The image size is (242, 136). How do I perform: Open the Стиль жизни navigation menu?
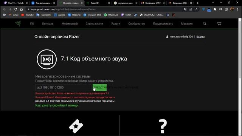pyautogui.click(x=94, y=23)
